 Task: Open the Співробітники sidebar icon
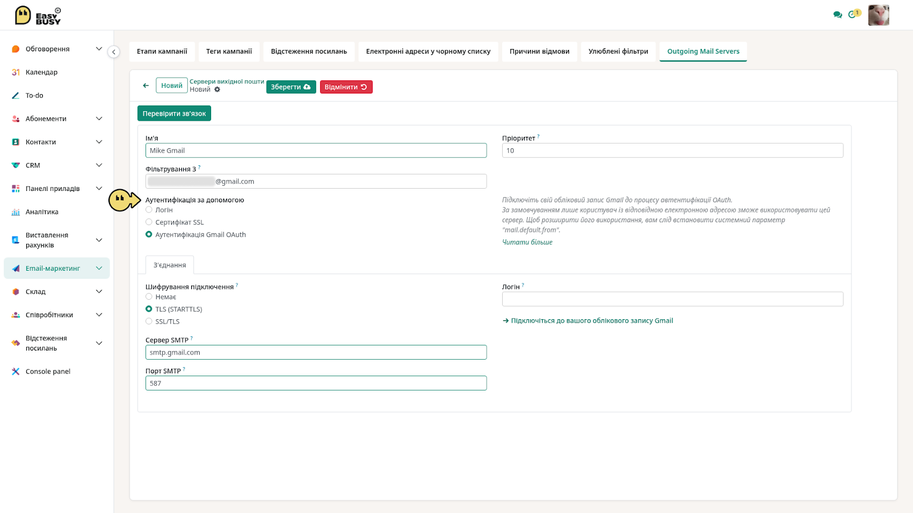pos(16,315)
